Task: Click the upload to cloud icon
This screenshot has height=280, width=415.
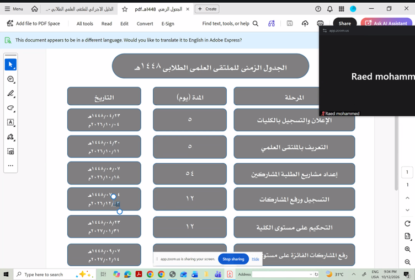Action: (x=305, y=24)
